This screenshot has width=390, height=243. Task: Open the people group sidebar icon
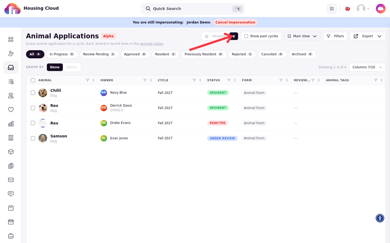coord(11,96)
